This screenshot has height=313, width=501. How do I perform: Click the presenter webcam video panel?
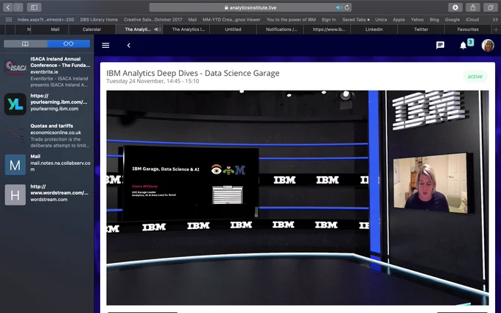430,183
